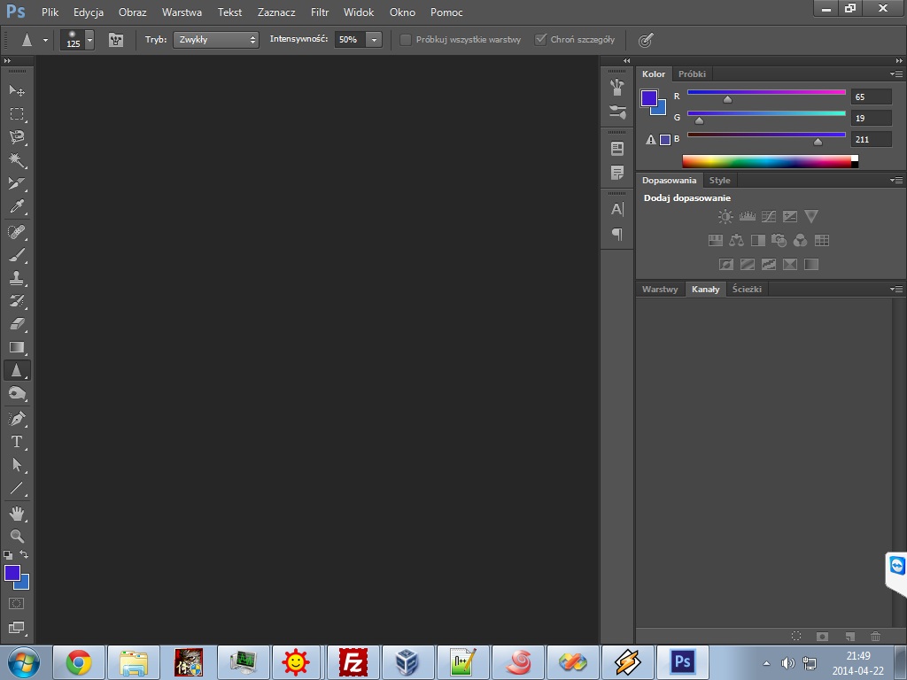Click the R color slider handle
Image resolution: width=907 pixels, height=680 pixels.
click(x=728, y=99)
